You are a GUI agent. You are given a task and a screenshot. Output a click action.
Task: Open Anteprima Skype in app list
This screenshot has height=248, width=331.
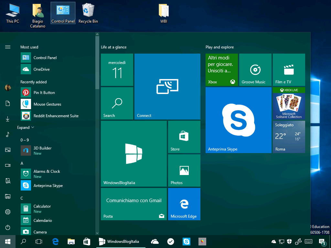57,186
